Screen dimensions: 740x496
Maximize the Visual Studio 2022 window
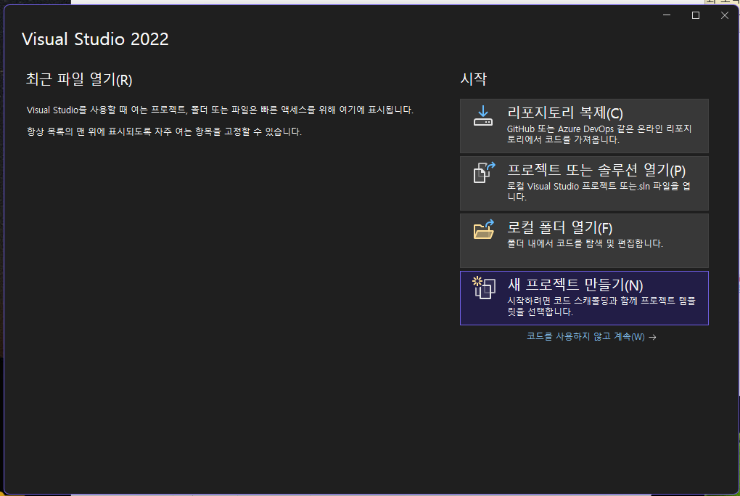[696, 15]
